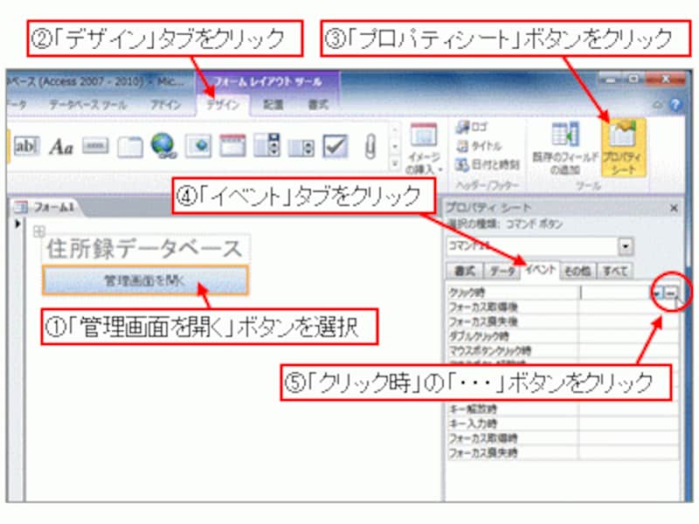Close the property sheet pane
Viewport: 699px width, 524px height.
674,208
